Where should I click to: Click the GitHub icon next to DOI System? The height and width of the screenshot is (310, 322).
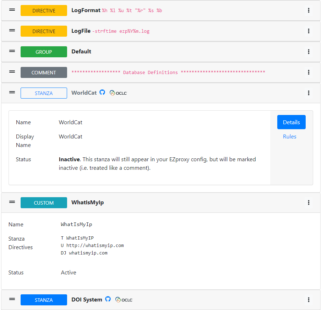click(108, 299)
